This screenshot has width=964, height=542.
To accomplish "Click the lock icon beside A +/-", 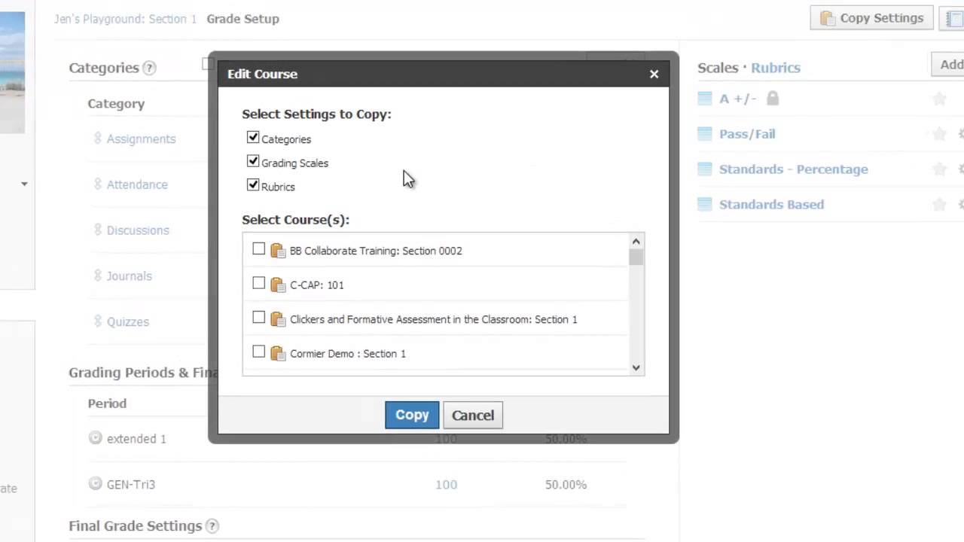I will click(x=773, y=99).
